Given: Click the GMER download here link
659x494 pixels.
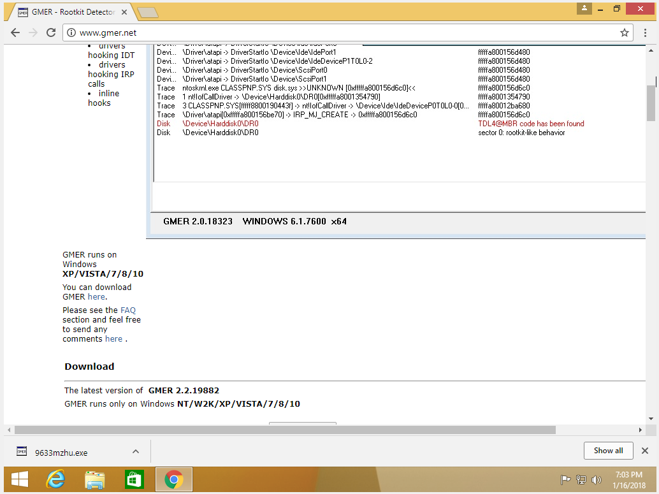Looking at the screenshot, I should tap(96, 296).
